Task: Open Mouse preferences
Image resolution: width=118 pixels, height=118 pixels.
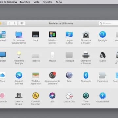Action: click(52, 57)
